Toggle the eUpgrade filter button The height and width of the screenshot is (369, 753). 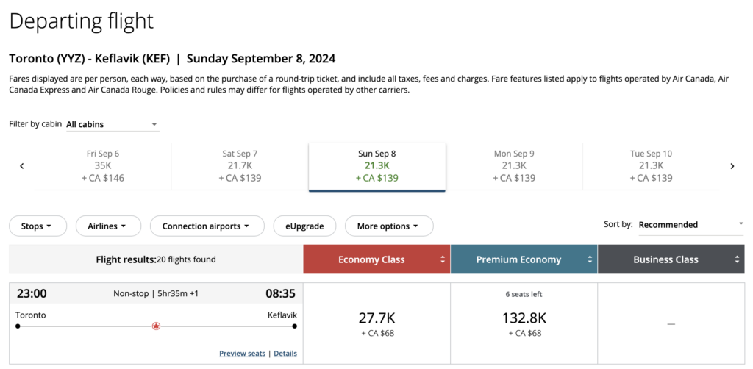coord(304,226)
